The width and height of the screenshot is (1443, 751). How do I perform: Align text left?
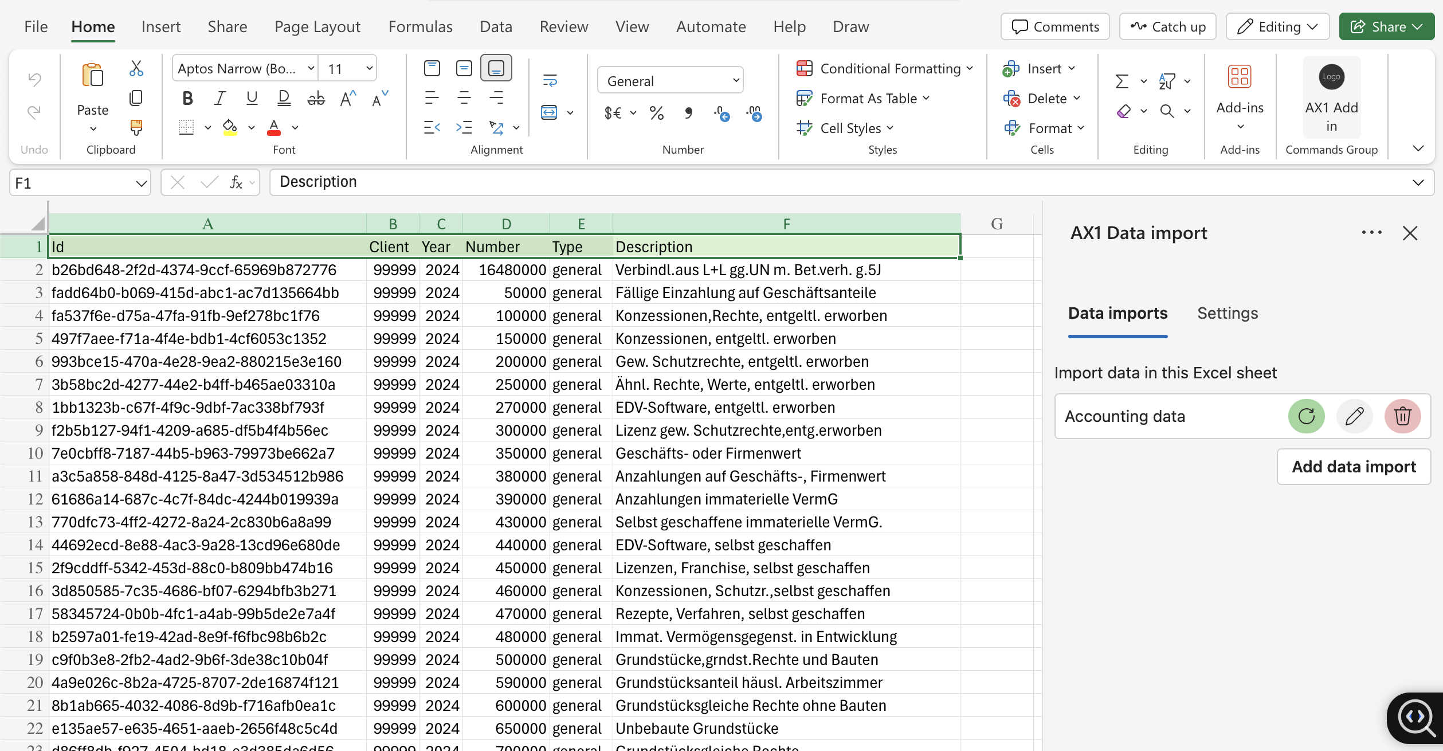[432, 98]
